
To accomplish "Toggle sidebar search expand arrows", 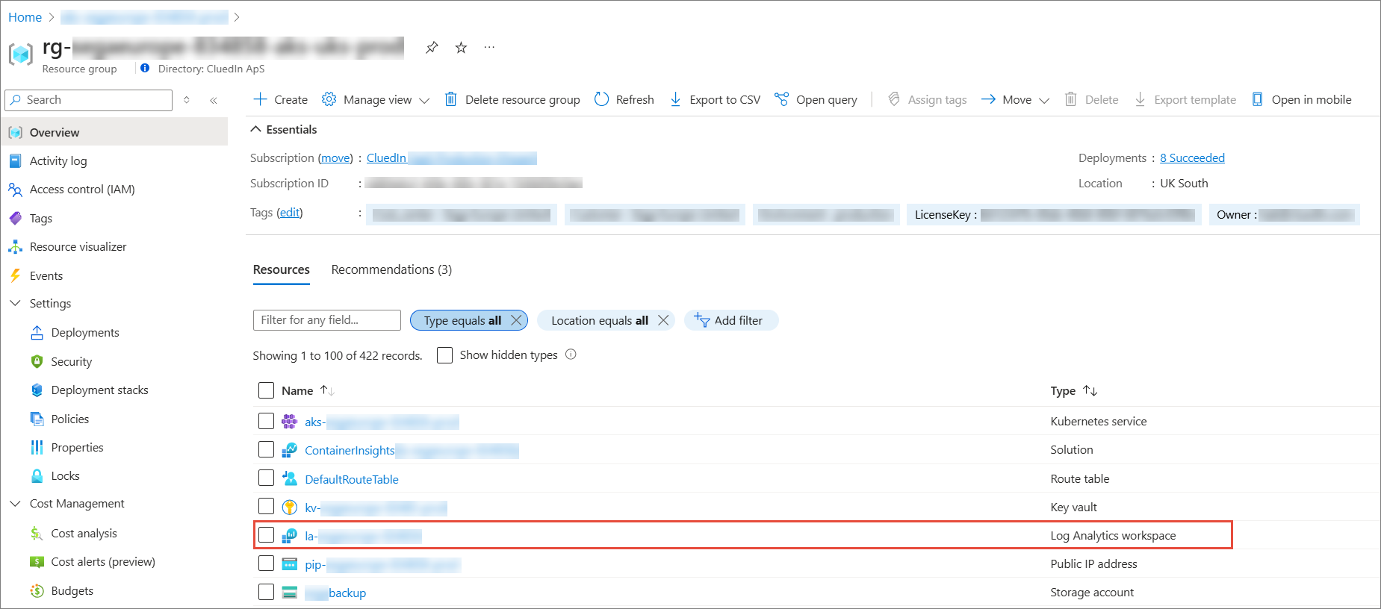I will [x=187, y=100].
